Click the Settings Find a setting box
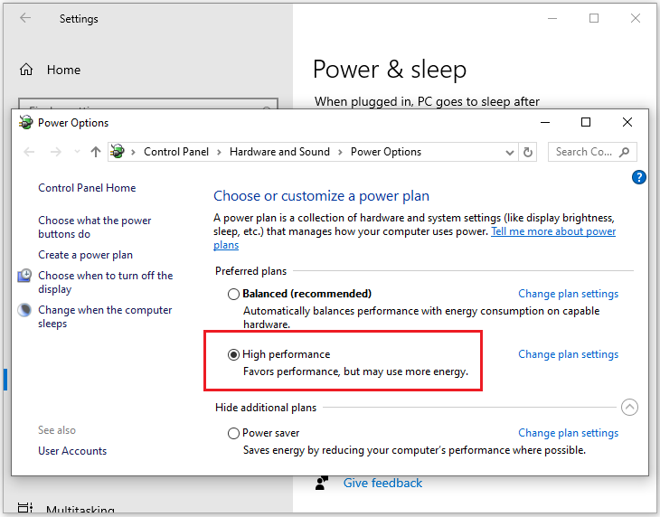 coord(148,103)
